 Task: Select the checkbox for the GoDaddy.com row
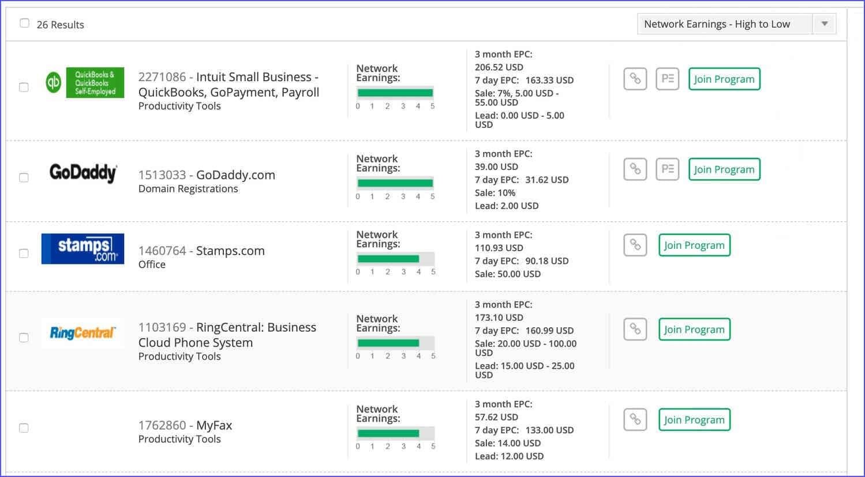(x=24, y=177)
